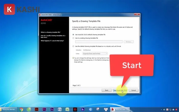Select Use AutoCAD 2010's default drawing template file
Image resolution: width=179 pixels, height=112 pixels.
(x=73, y=35)
